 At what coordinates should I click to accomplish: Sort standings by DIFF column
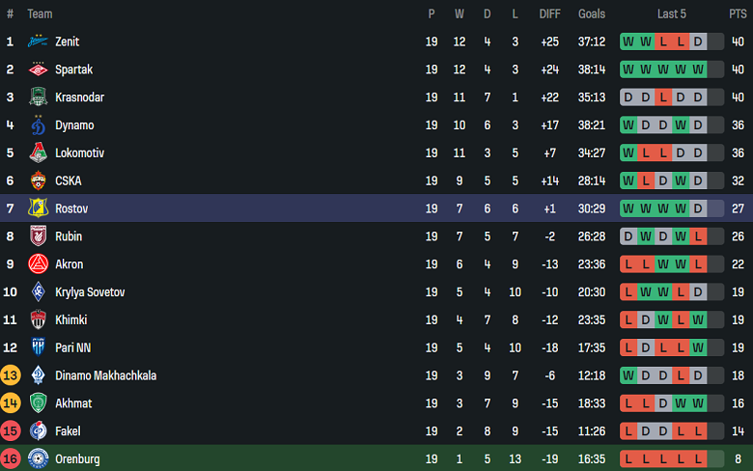549,14
